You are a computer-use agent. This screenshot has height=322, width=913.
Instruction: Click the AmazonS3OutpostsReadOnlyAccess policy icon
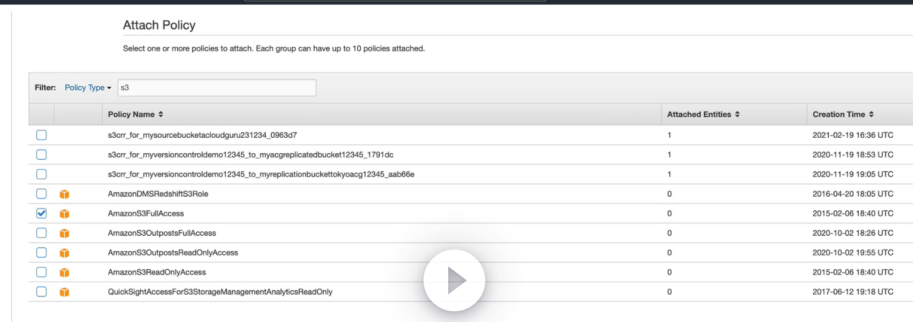pyautogui.click(x=65, y=252)
